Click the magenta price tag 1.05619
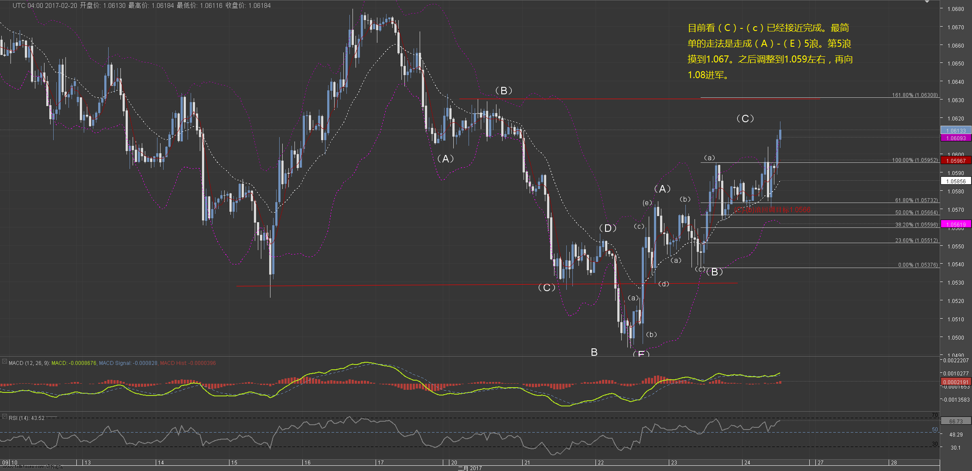972x471 pixels. pyautogui.click(x=956, y=224)
